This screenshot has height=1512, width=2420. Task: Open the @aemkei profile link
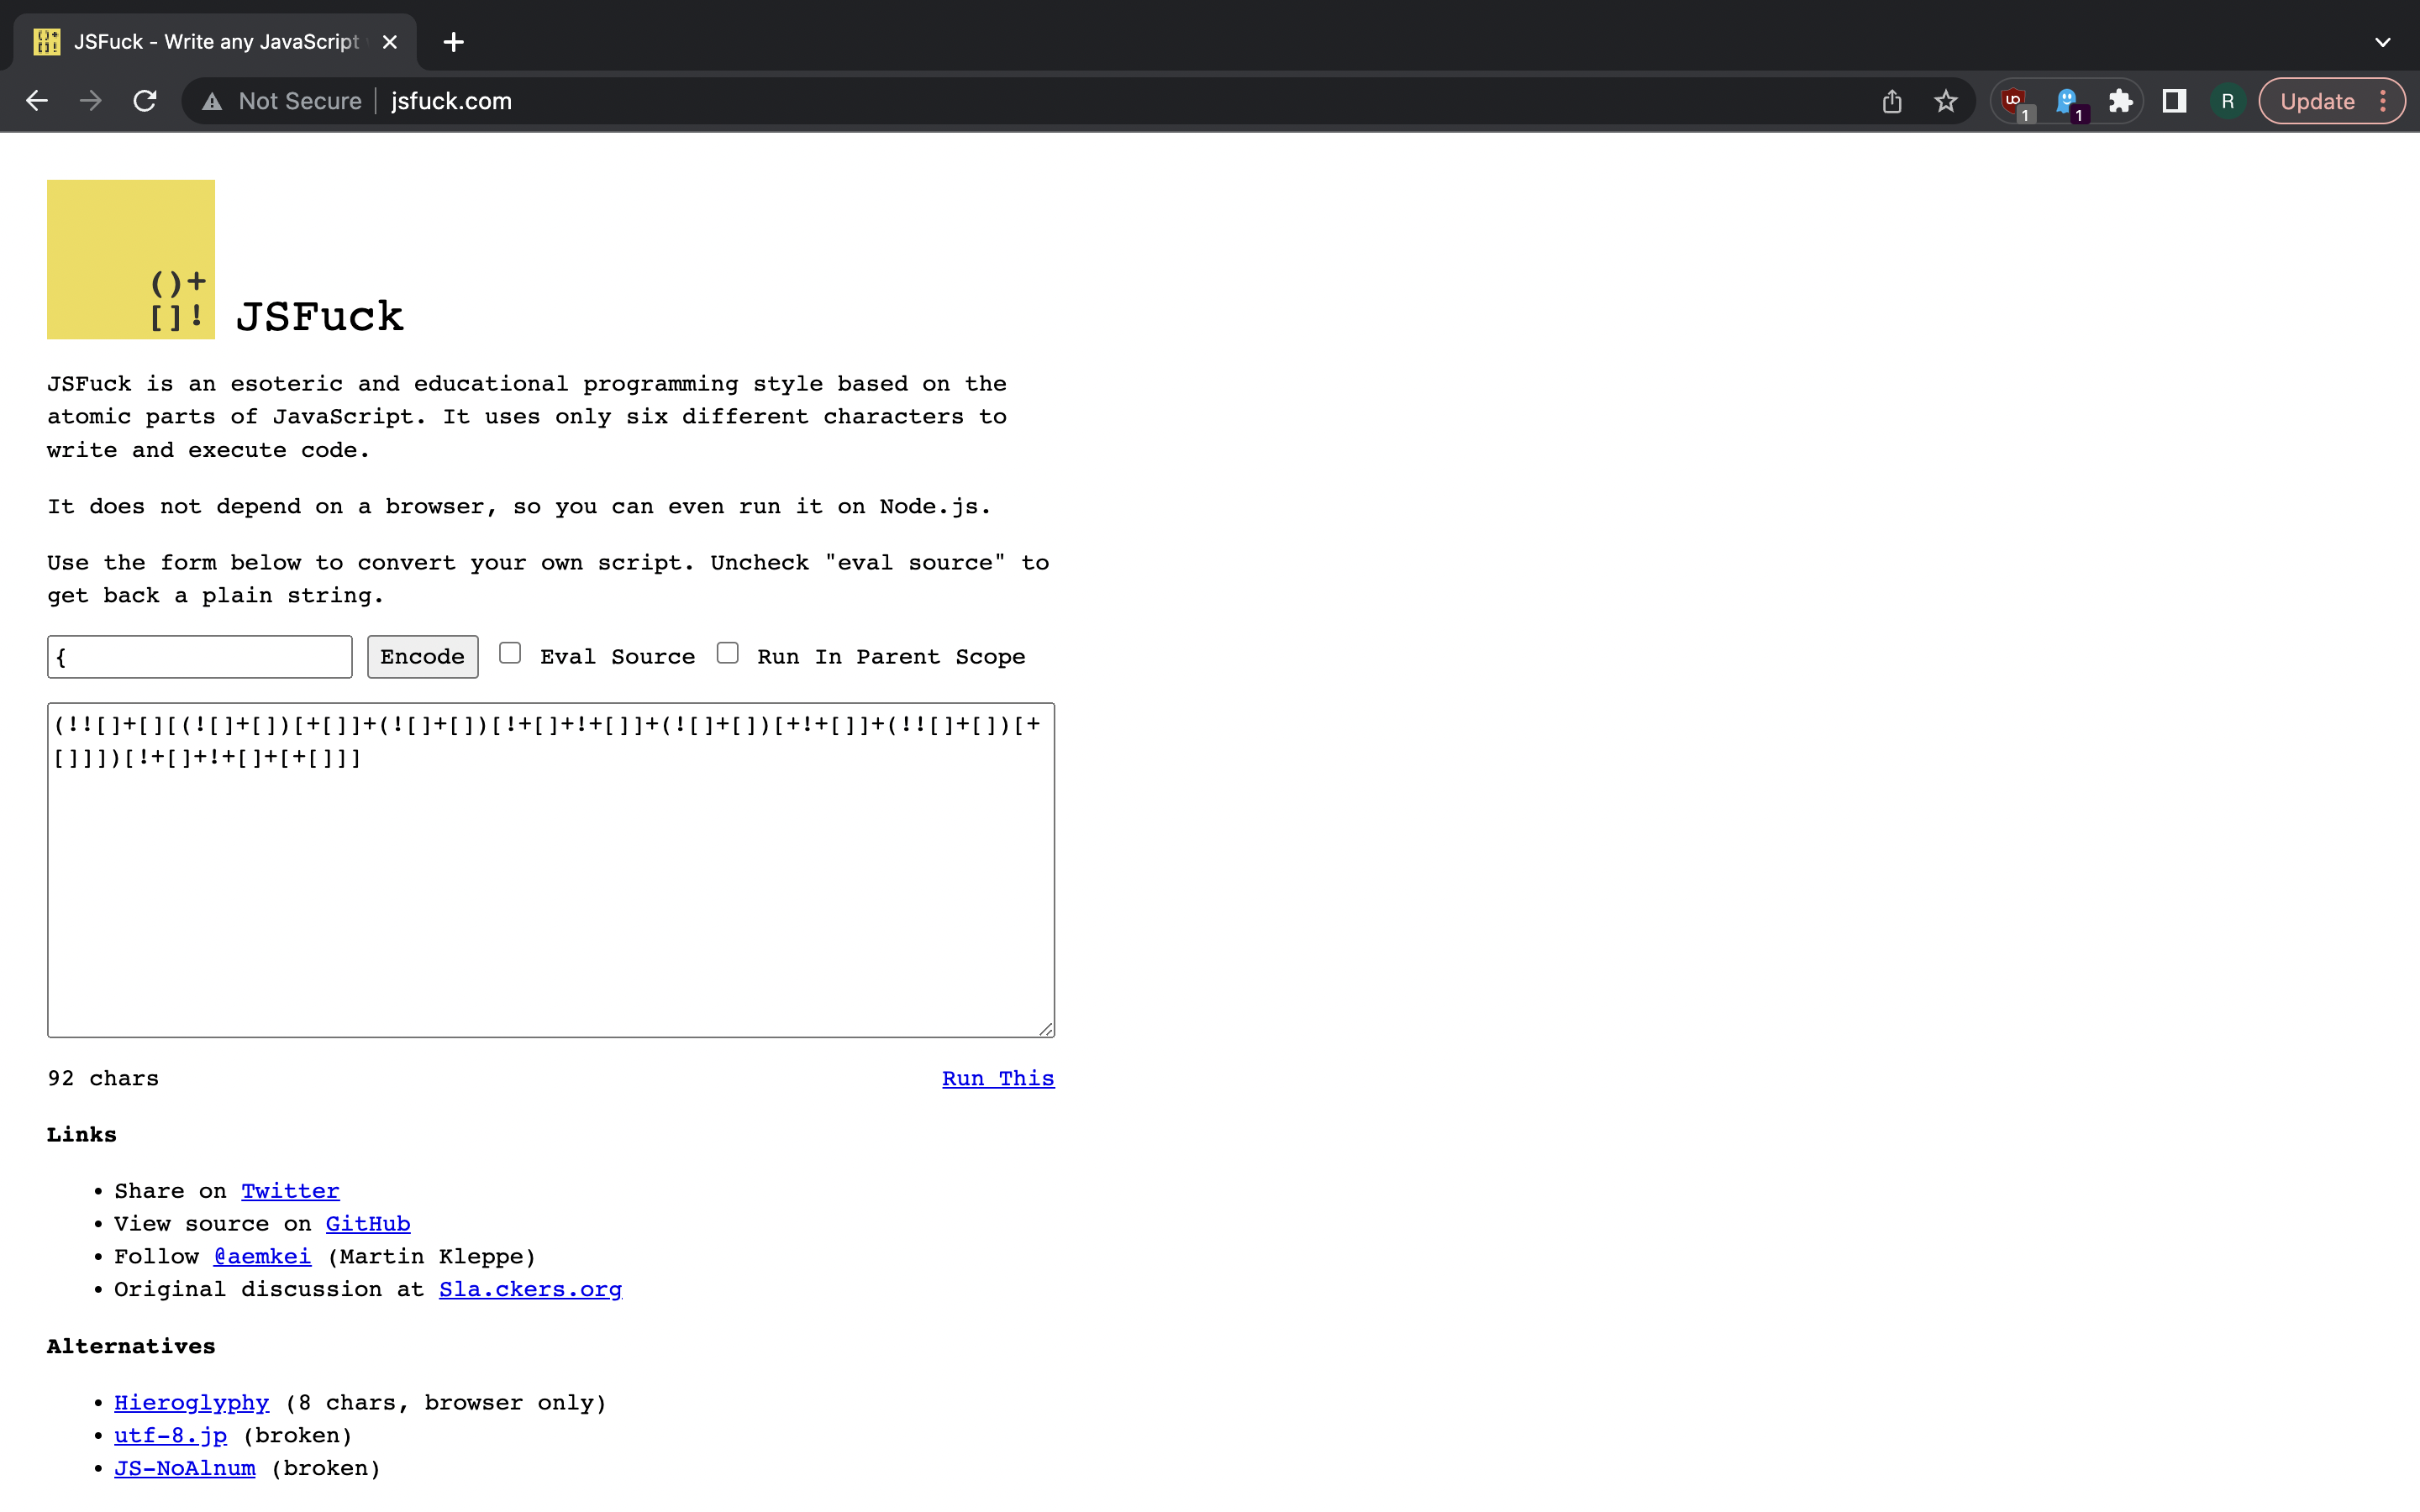(262, 1257)
